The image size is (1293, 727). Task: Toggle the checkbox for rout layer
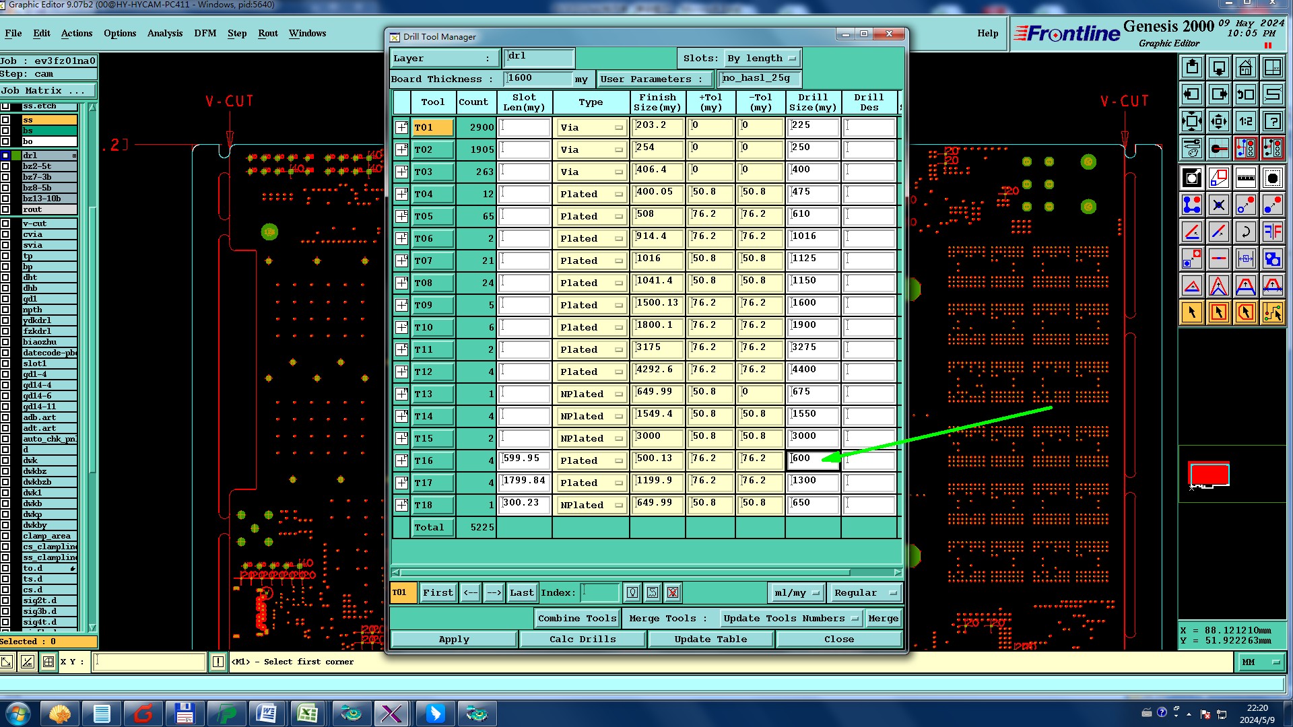click(5, 209)
